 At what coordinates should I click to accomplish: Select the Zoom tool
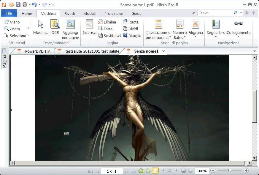click(x=12, y=29)
